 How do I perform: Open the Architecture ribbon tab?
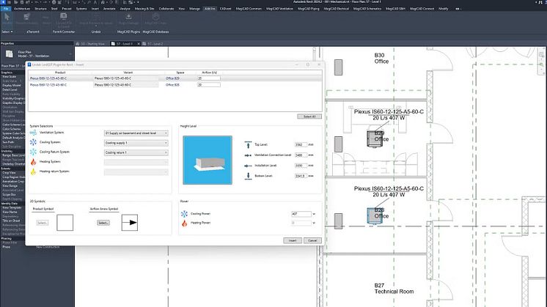tap(22, 8)
